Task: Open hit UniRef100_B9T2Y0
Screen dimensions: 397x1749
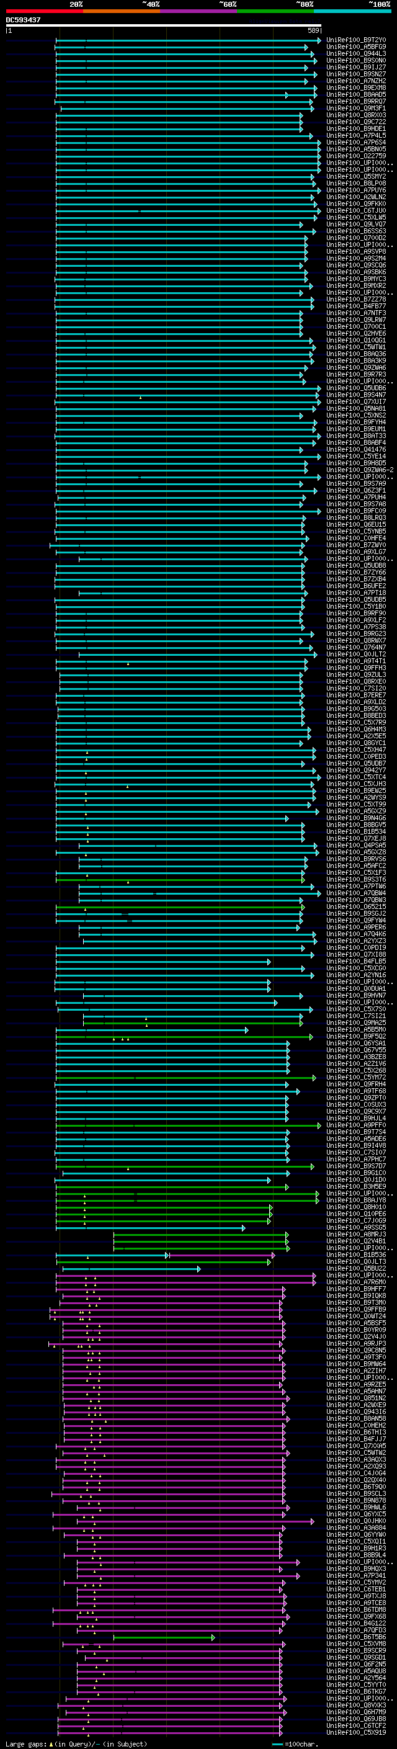Action: (x=356, y=40)
